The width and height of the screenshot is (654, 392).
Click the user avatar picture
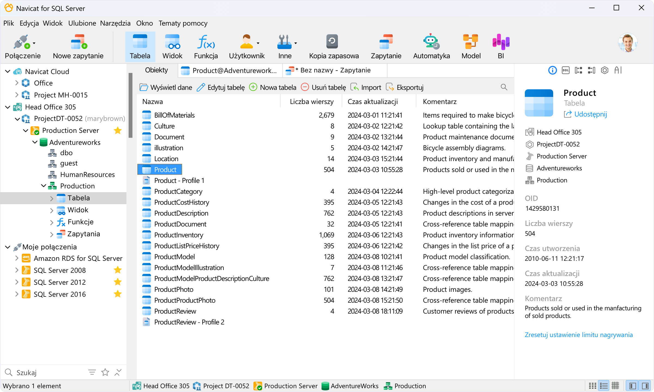coord(628,43)
